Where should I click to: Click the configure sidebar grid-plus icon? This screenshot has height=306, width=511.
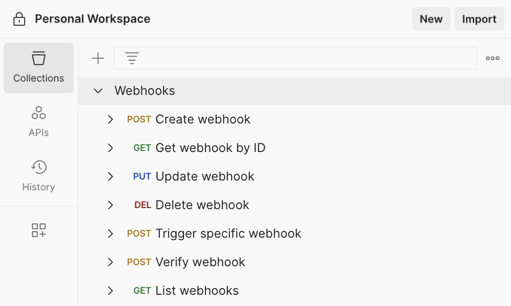coord(39,230)
